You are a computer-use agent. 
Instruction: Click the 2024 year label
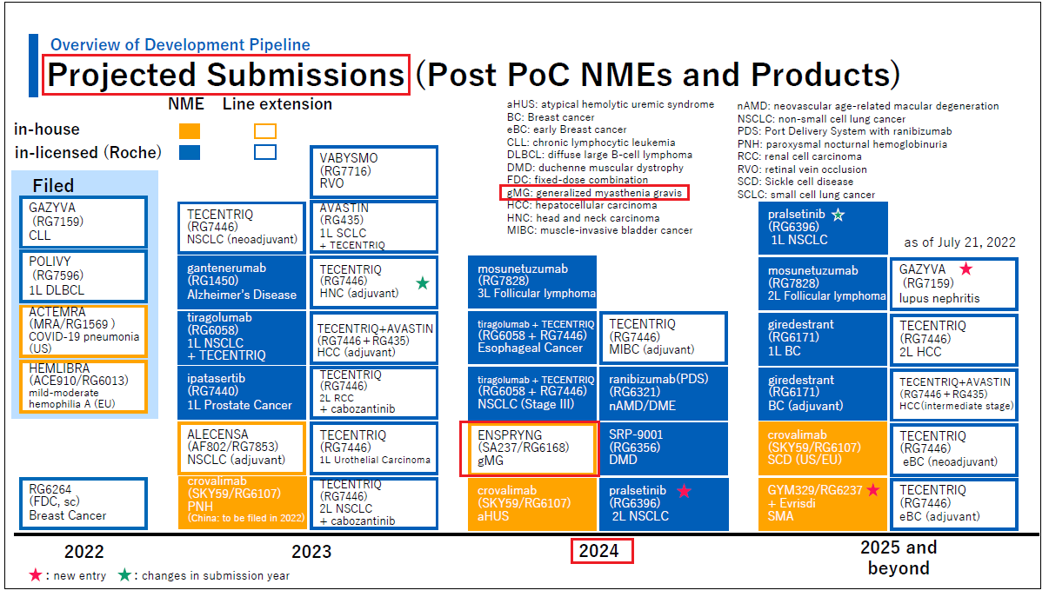coord(599,551)
